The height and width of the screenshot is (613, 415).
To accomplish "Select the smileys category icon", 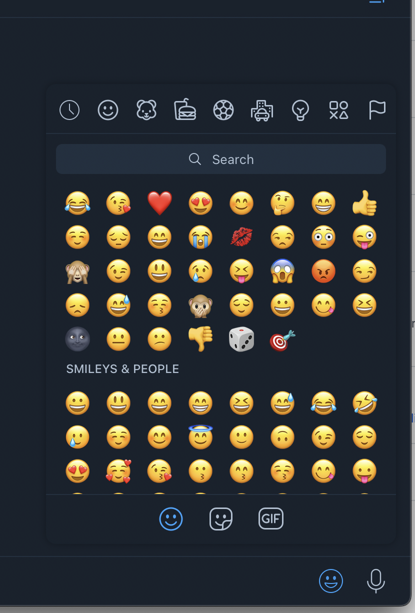I will point(108,110).
